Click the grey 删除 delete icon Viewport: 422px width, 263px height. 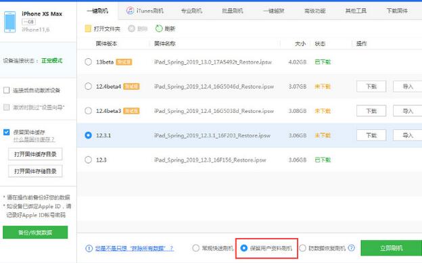coord(131,28)
